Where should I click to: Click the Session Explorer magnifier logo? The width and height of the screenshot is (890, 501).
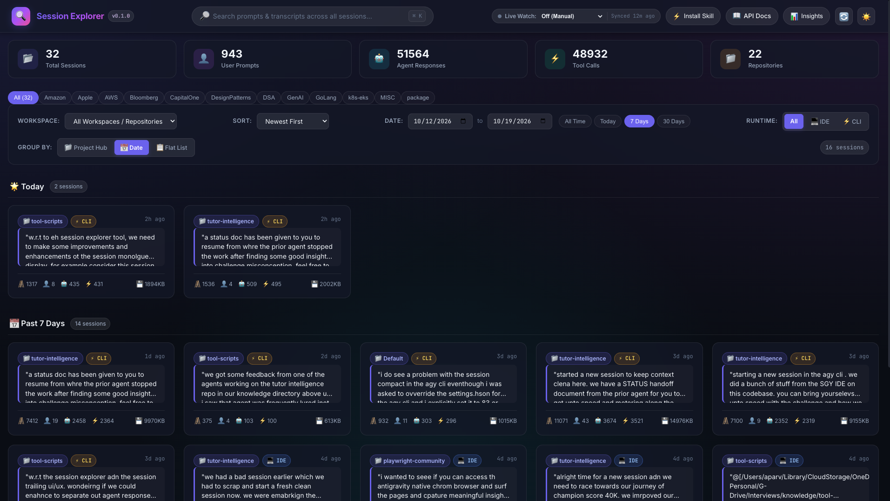(21, 16)
